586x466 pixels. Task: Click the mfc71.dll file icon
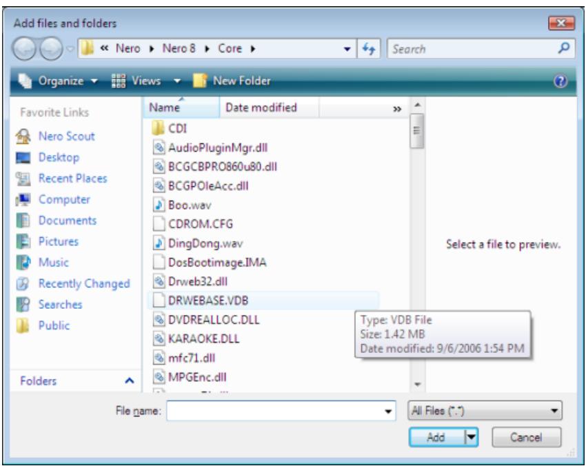159,358
